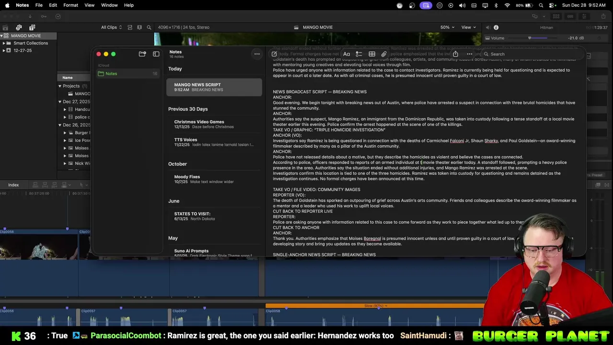Open Notes app menu
613x345 pixels.
(x=22, y=5)
